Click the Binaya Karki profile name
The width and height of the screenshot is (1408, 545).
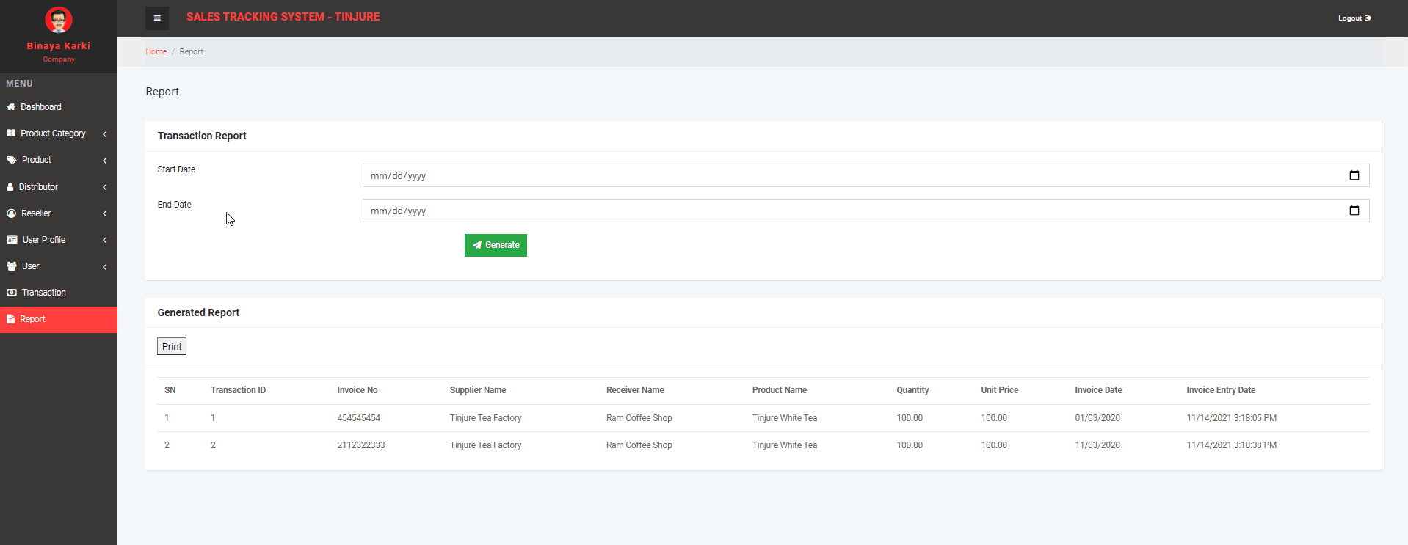tap(59, 45)
